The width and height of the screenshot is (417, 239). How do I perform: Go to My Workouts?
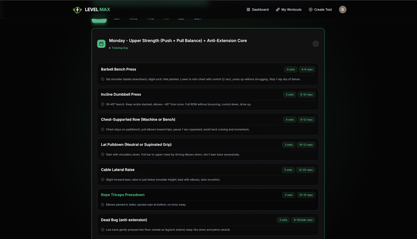289,10
